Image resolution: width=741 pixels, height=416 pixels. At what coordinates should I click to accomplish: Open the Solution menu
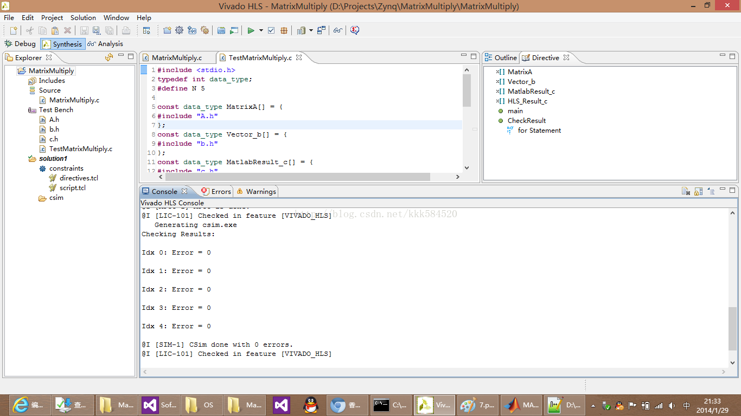[x=83, y=17]
